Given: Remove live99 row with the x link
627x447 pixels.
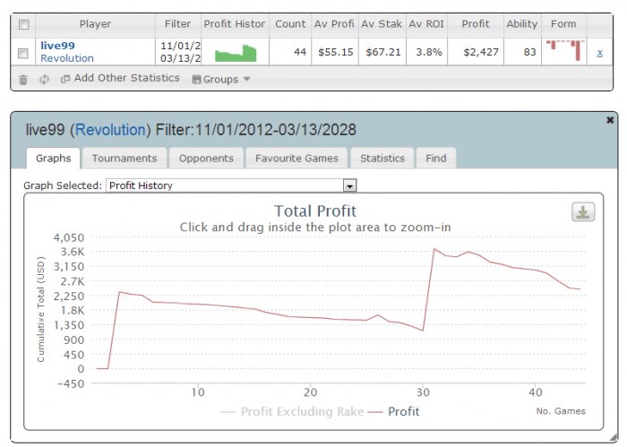Looking at the screenshot, I should (599, 53).
